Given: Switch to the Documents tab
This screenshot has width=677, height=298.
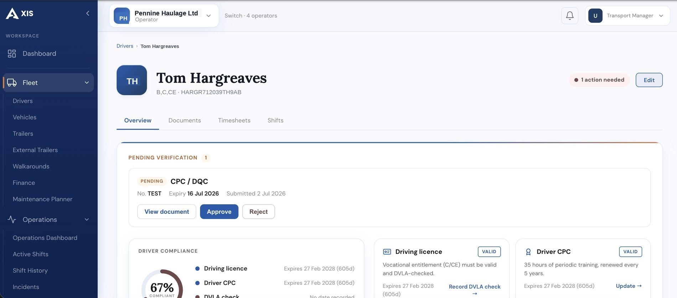Looking at the screenshot, I should [x=185, y=120].
